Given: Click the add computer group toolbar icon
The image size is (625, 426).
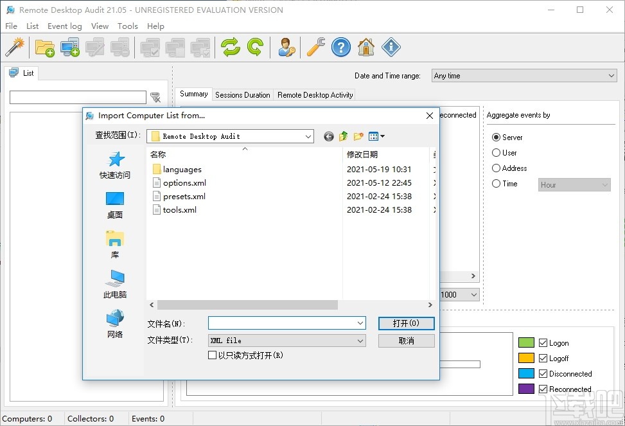Looking at the screenshot, I should tap(44, 46).
